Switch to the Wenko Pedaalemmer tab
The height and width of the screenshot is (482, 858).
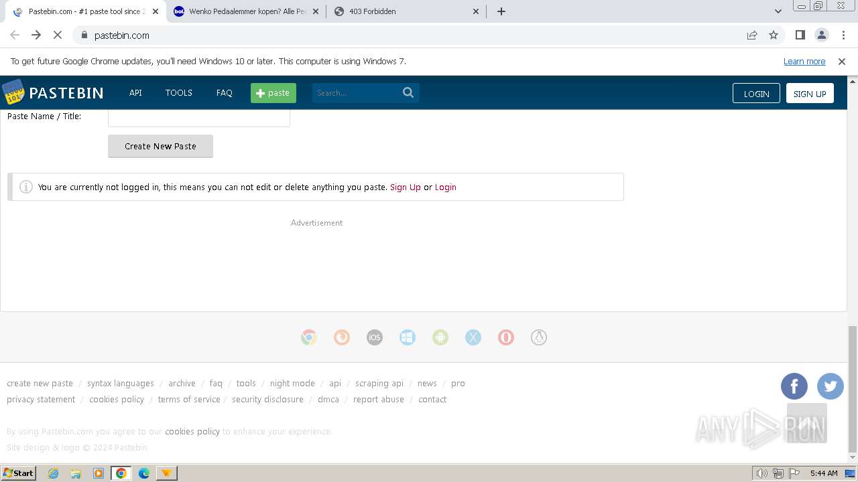click(247, 11)
